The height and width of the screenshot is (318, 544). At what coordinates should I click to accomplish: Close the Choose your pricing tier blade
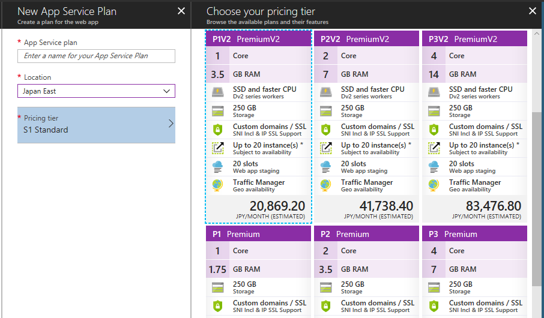click(533, 11)
